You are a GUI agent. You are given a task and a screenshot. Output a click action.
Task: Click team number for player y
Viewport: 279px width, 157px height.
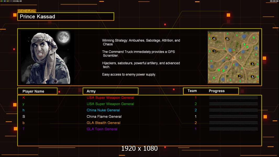(x=196, y=104)
